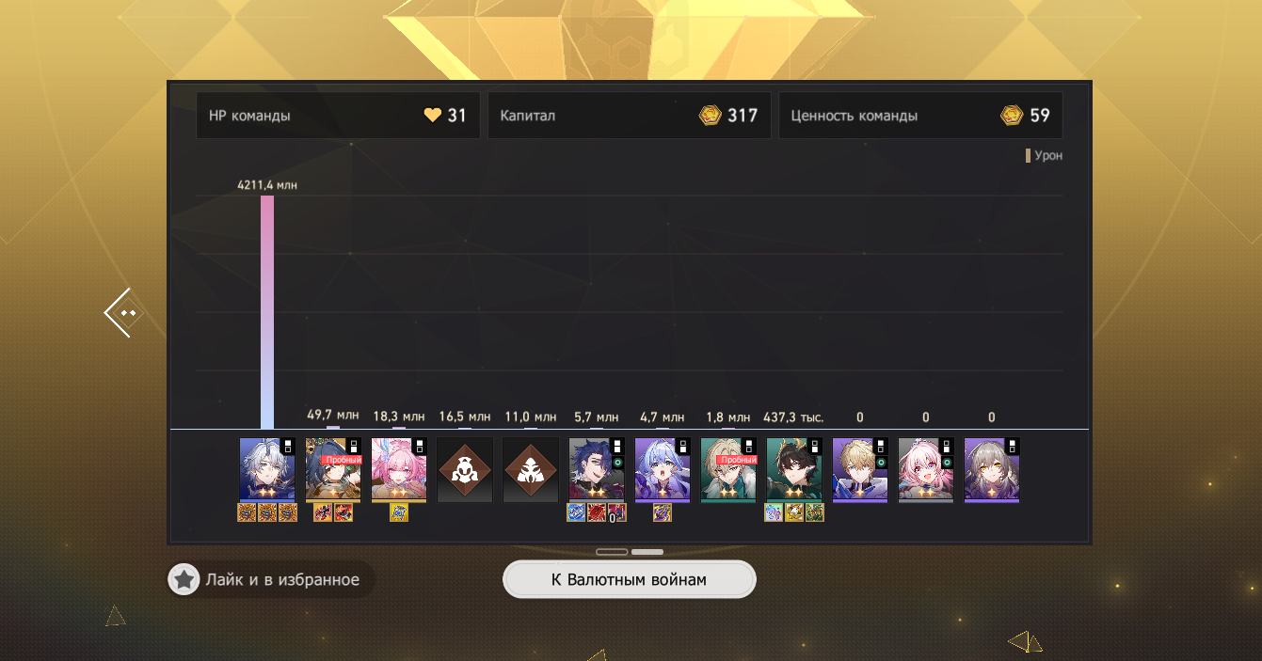This screenshot has height=661, width=1262.
Task: Select the first brown diamond summon icon (16,5 млн)
Action: click(465, 469)
